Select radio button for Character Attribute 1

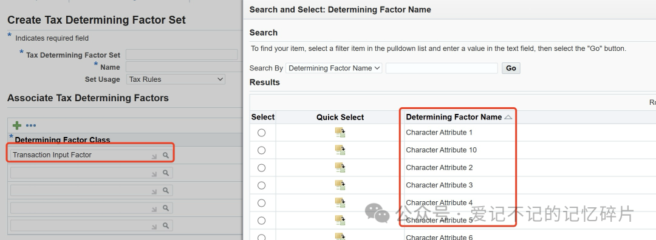(x=261, y=133)
